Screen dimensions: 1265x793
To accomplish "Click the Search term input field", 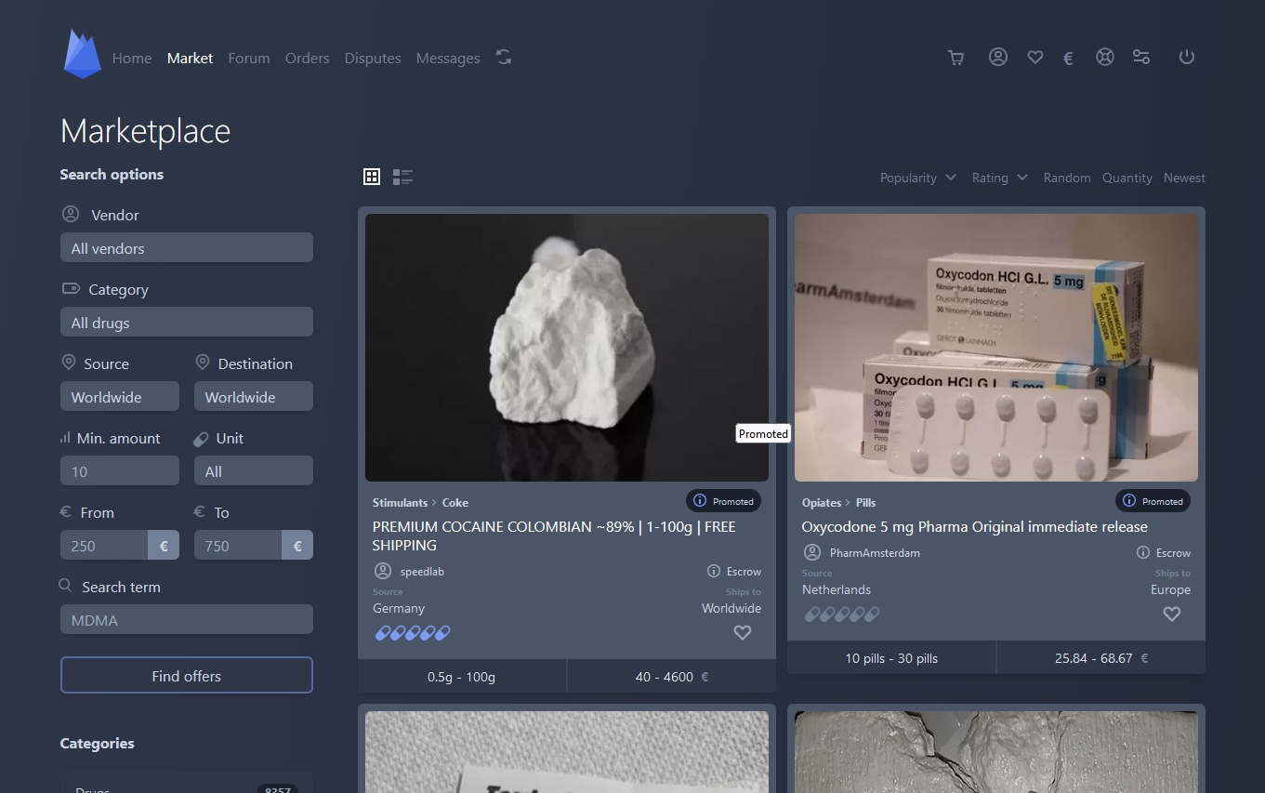I will pyautogui.click(x=187, y=620).
